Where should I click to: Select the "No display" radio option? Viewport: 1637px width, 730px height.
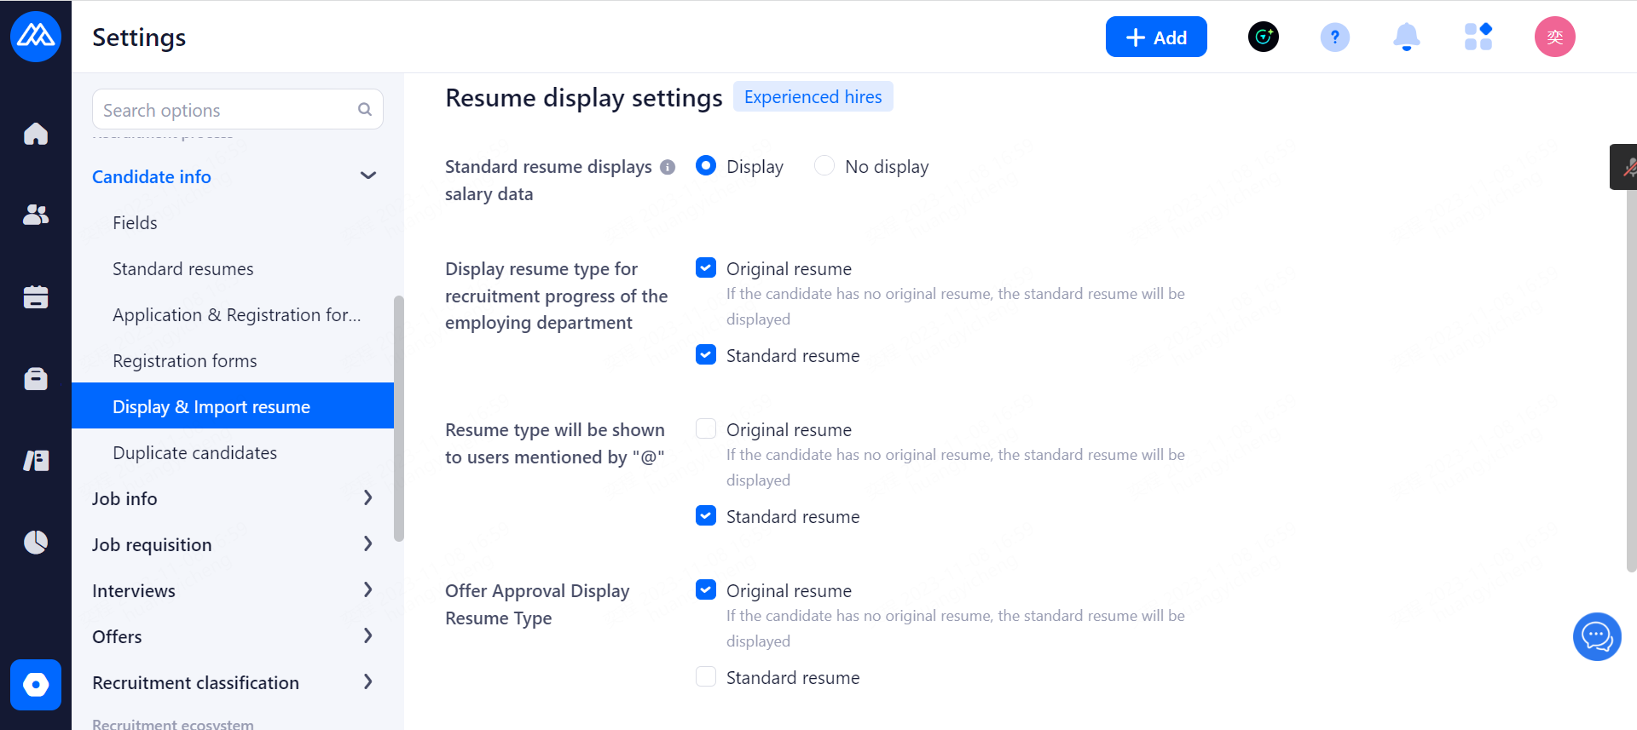pyautogui.click(x=824, y=166)
